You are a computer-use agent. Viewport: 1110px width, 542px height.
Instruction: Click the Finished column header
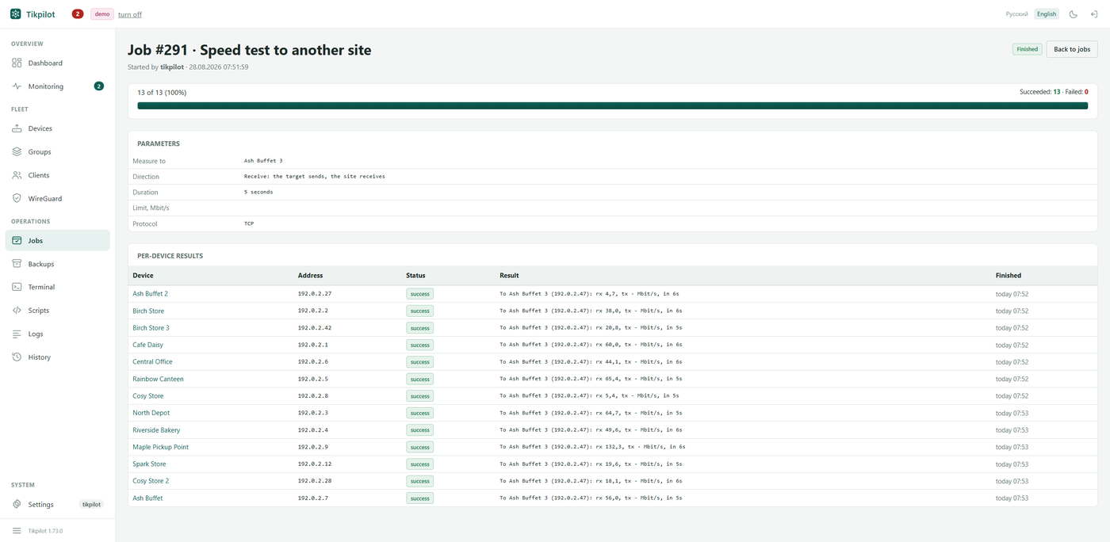point(1009,276)
